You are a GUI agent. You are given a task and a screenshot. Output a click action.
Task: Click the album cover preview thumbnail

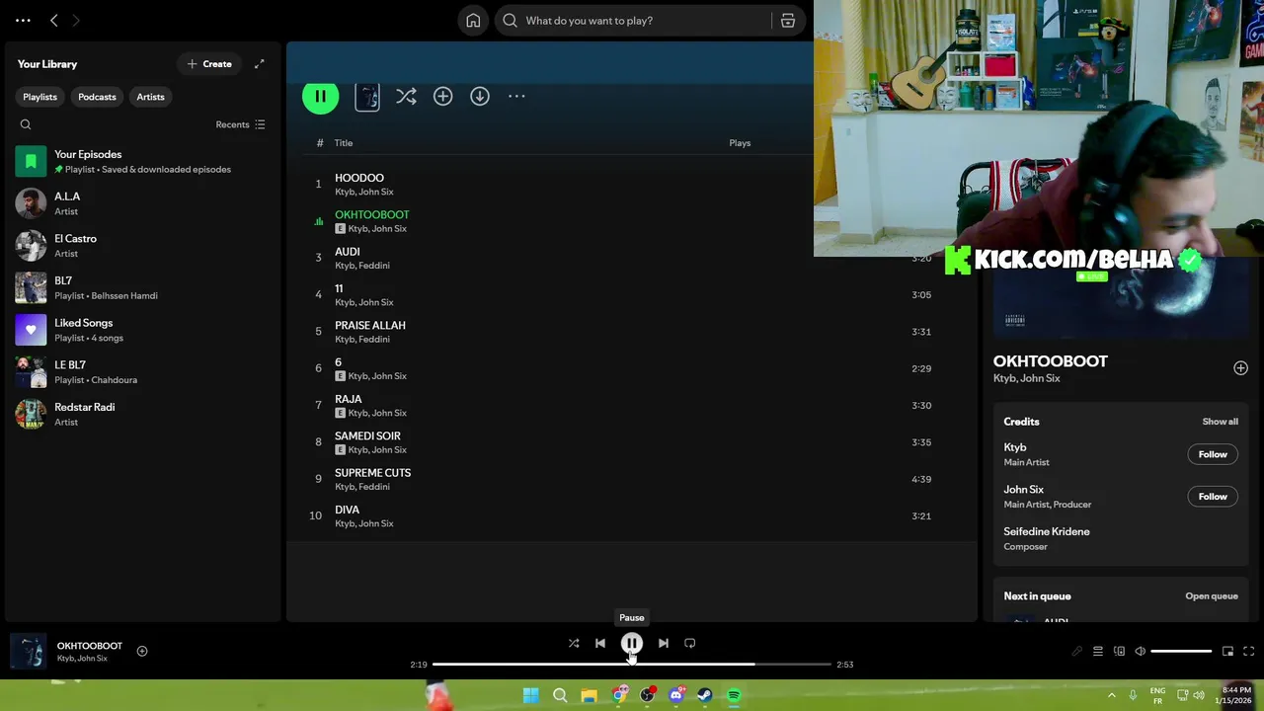[x=367, y=96]
